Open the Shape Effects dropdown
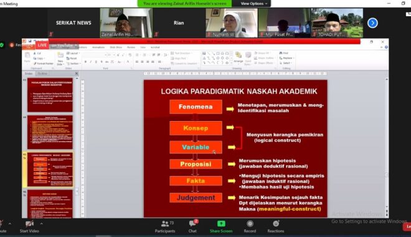The width and height of the screenshot is (411, 237). point(264,63)
